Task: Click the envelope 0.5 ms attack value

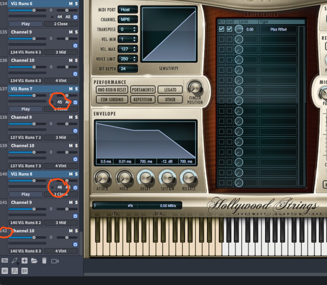Action: tap(106, 161)
